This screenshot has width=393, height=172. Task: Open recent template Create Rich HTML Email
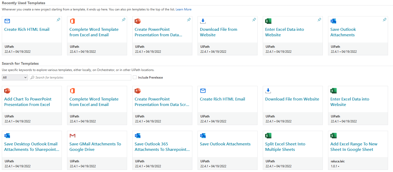pos(27,29)
